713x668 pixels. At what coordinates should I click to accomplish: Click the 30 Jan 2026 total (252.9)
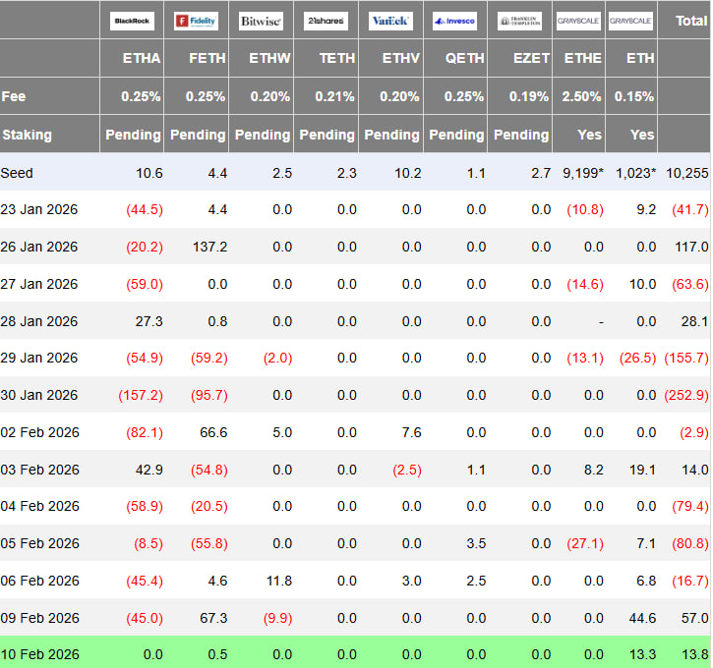point(686,395)
